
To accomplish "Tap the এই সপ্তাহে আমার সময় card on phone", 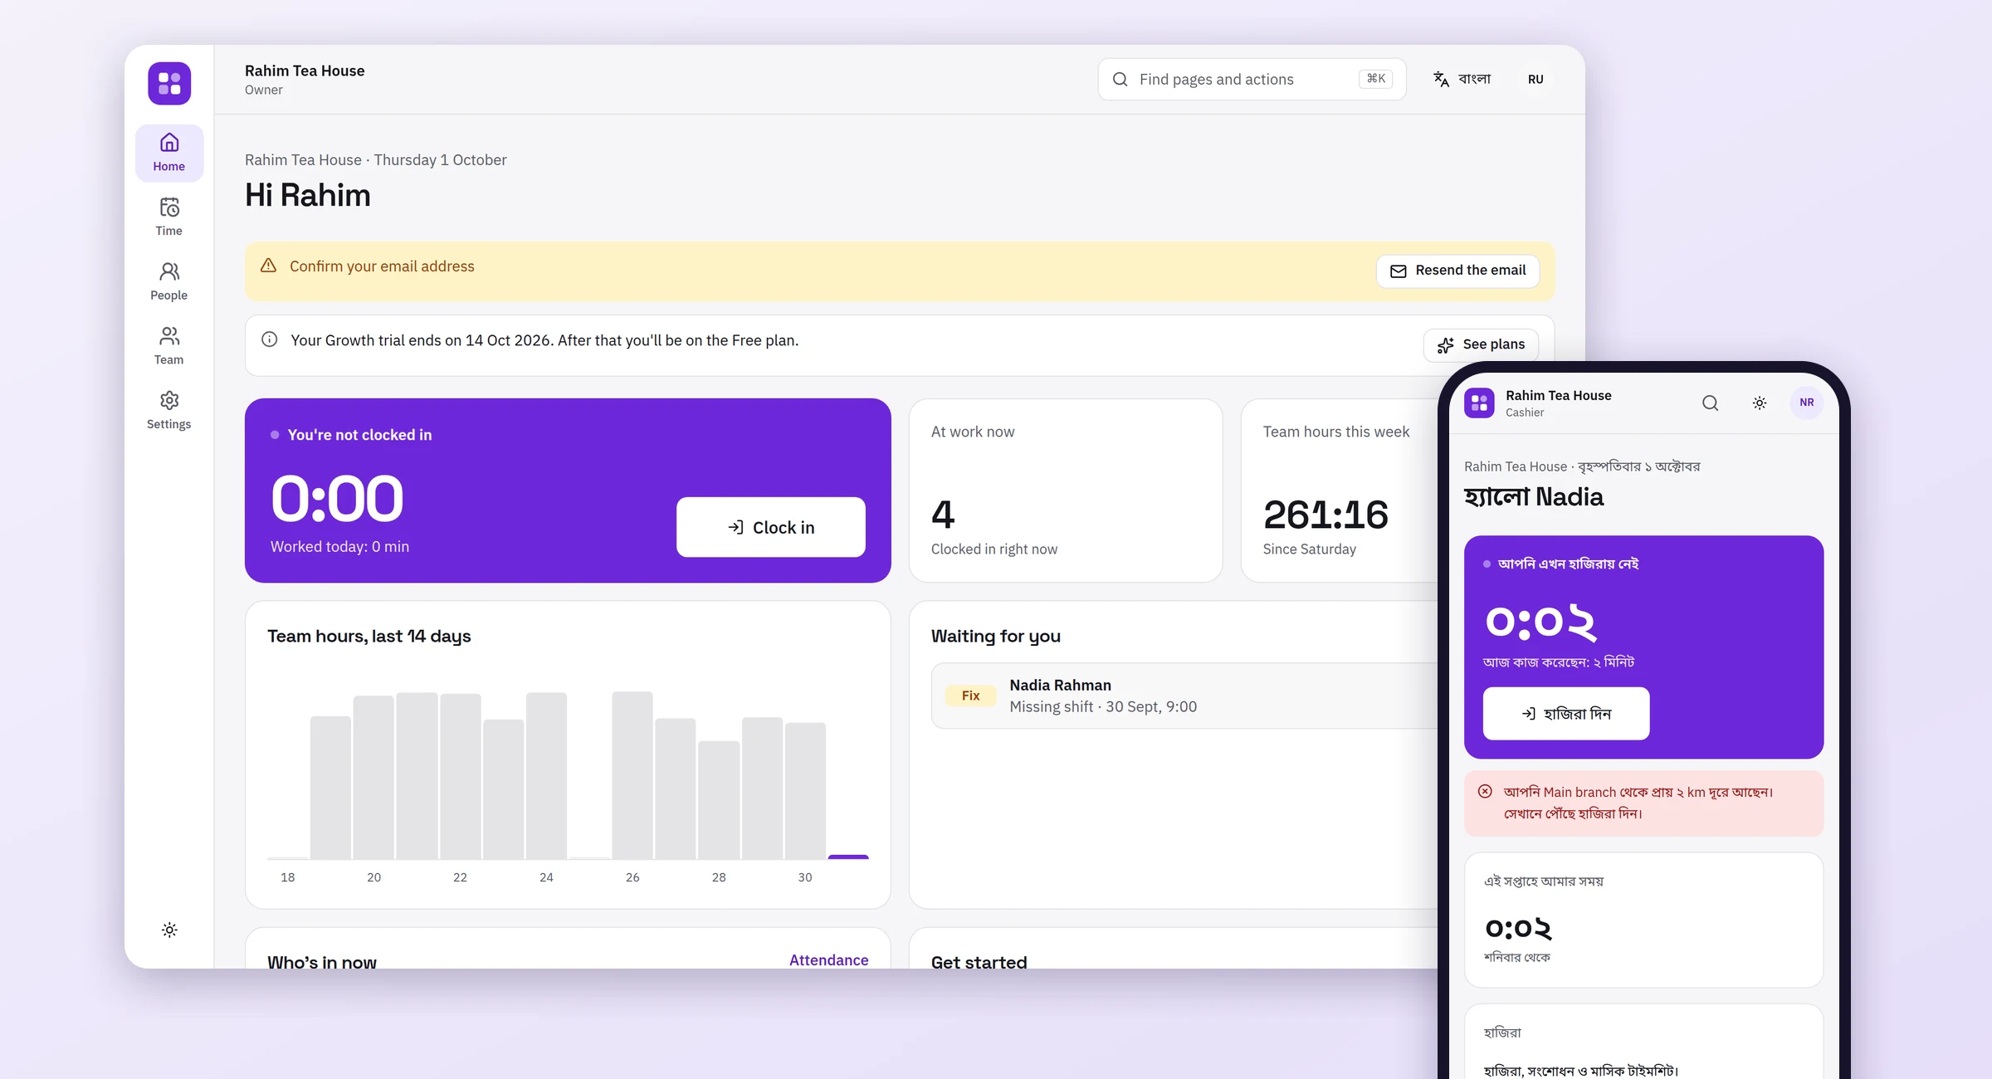I will [x=1643, y=920].
